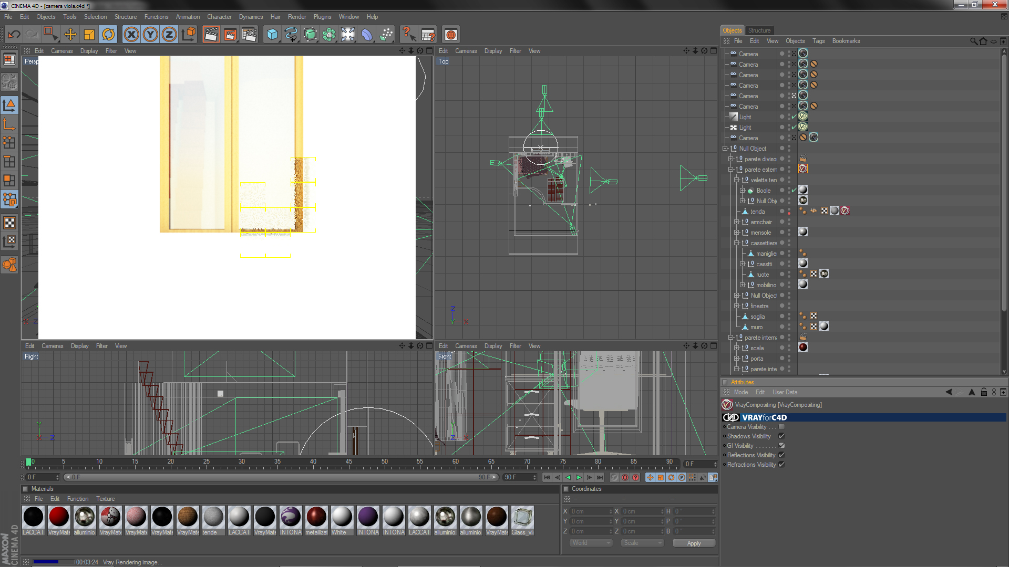Image resolution: width=1009 pixels, height=567 pixels.
Task: Click the X position input field
Action: click(590, 511)
